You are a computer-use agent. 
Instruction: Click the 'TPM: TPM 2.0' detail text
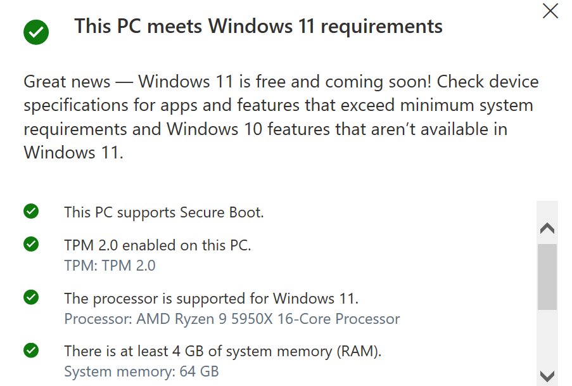[110, 265]
